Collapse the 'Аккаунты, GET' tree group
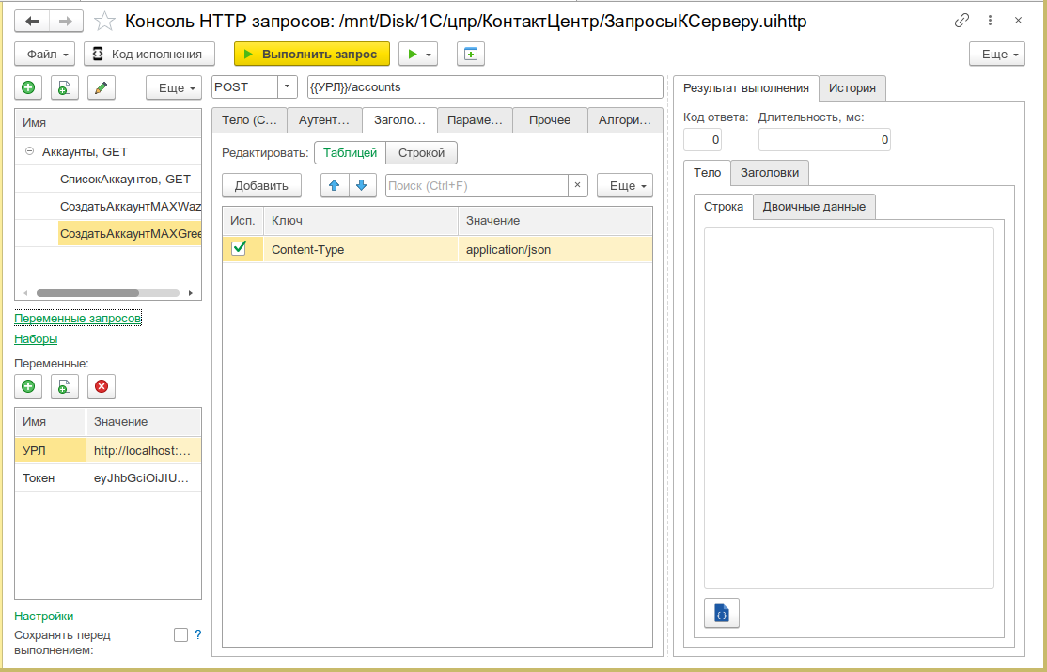 coord(29,151)
